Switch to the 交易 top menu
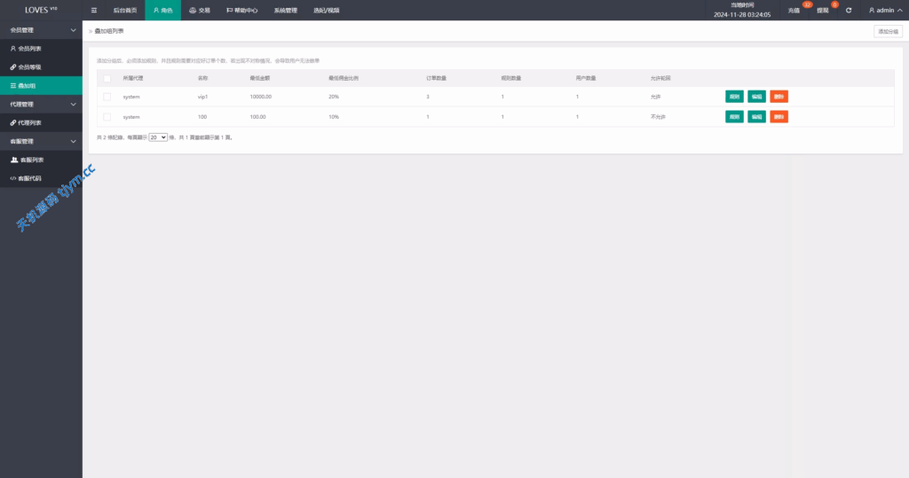Viewport: 909px width, 478px height. point(200,10)
